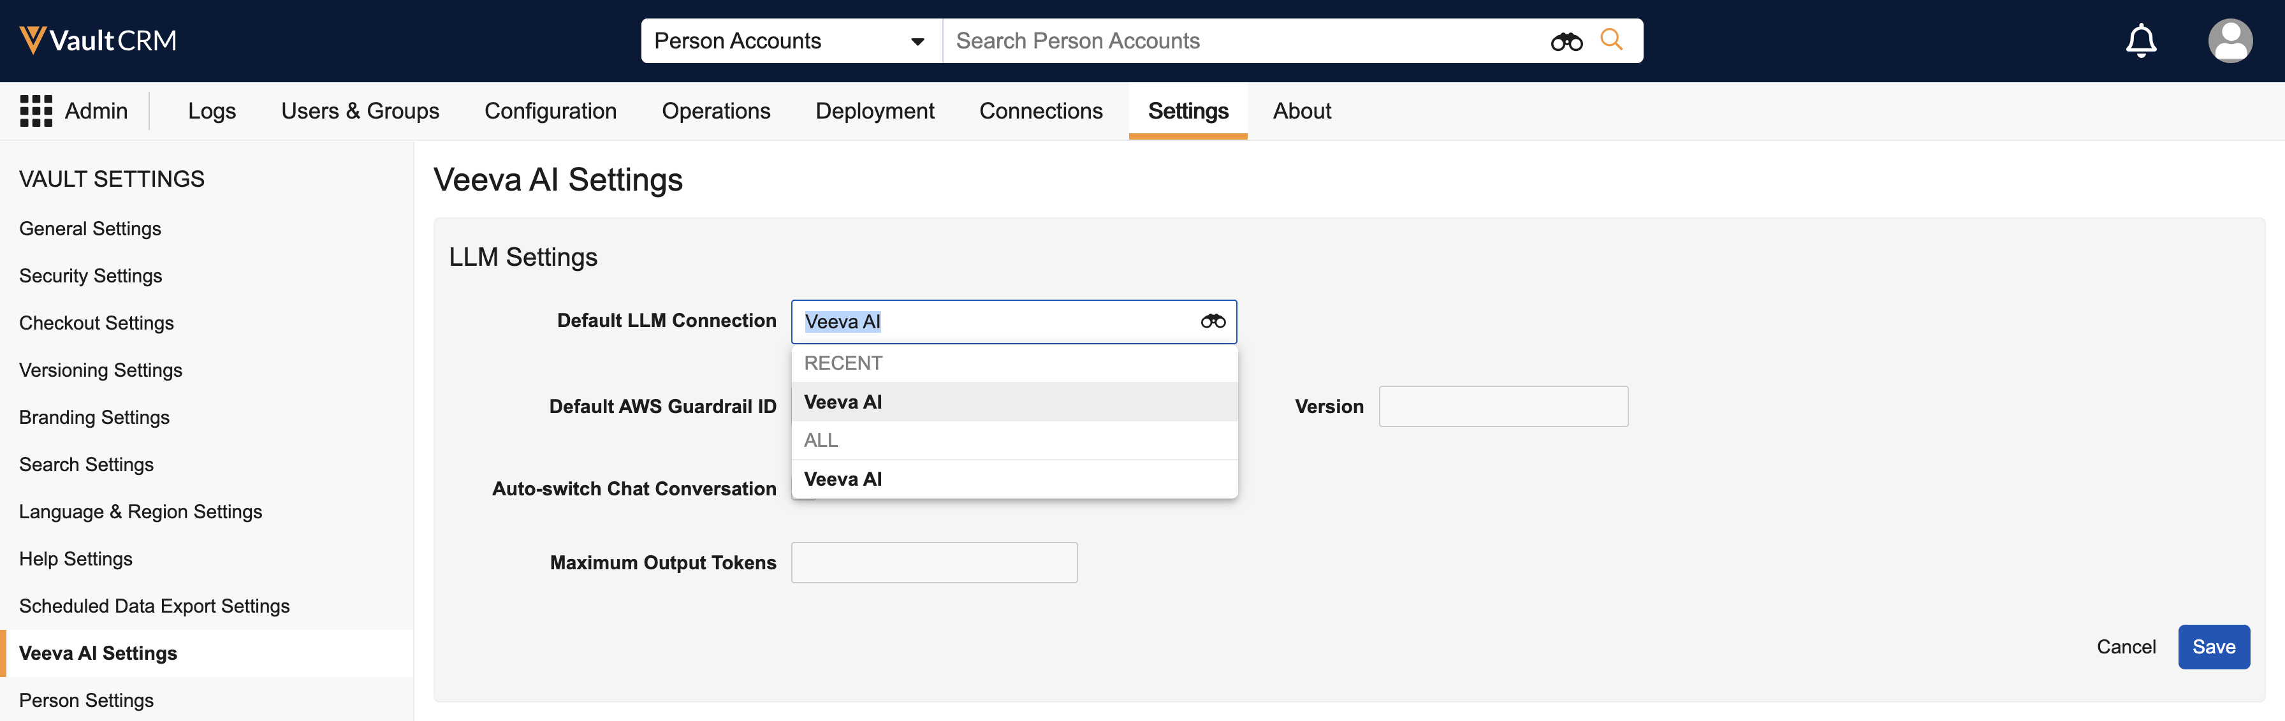The image size is (2285, 721).
Task: Focus the Maximum Output Tokens field
Action: pos(933,562)
